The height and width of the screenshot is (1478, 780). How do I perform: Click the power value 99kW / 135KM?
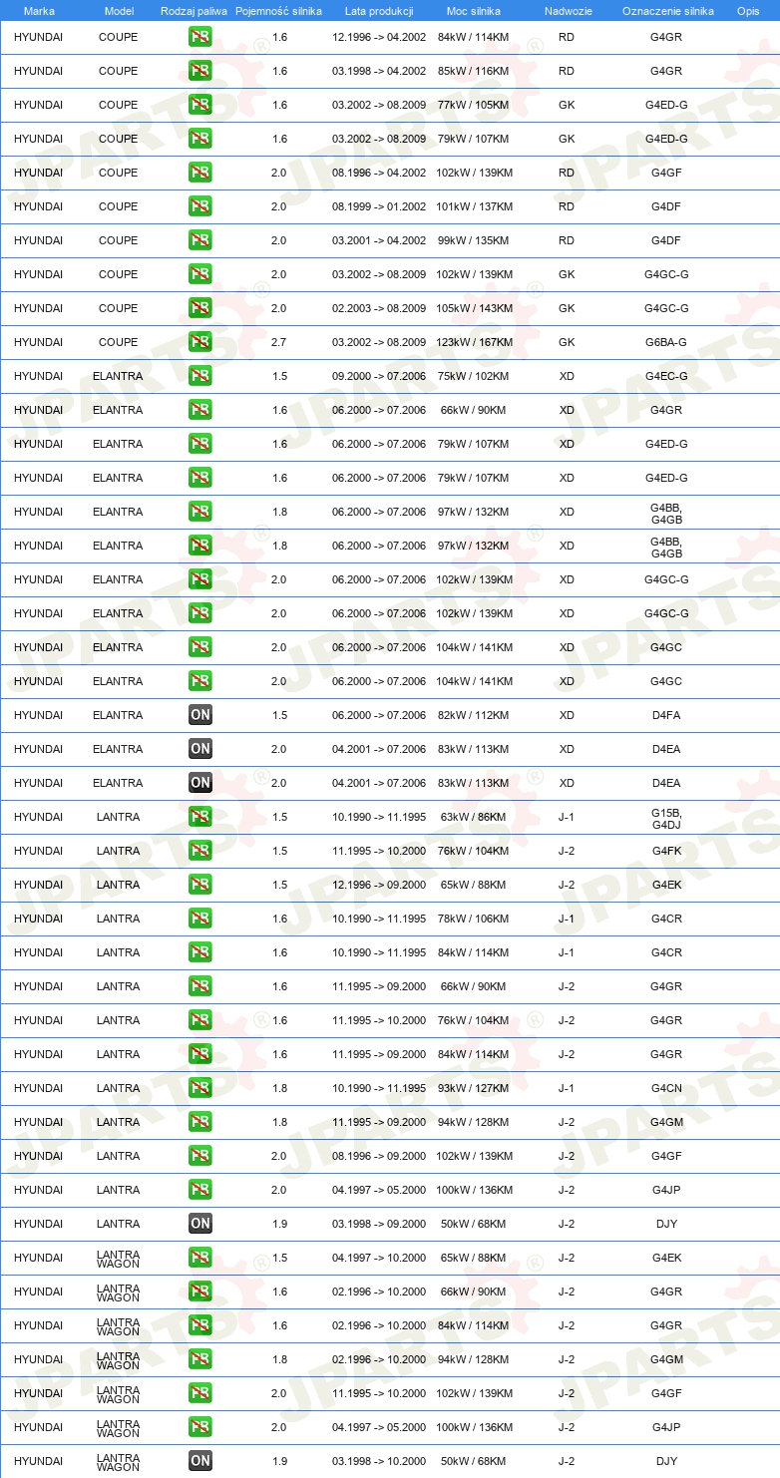(474, 240)
